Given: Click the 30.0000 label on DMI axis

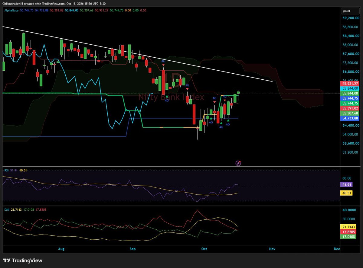Looking at the screenshot, I should pyautogui.click(x=349, y=219).
